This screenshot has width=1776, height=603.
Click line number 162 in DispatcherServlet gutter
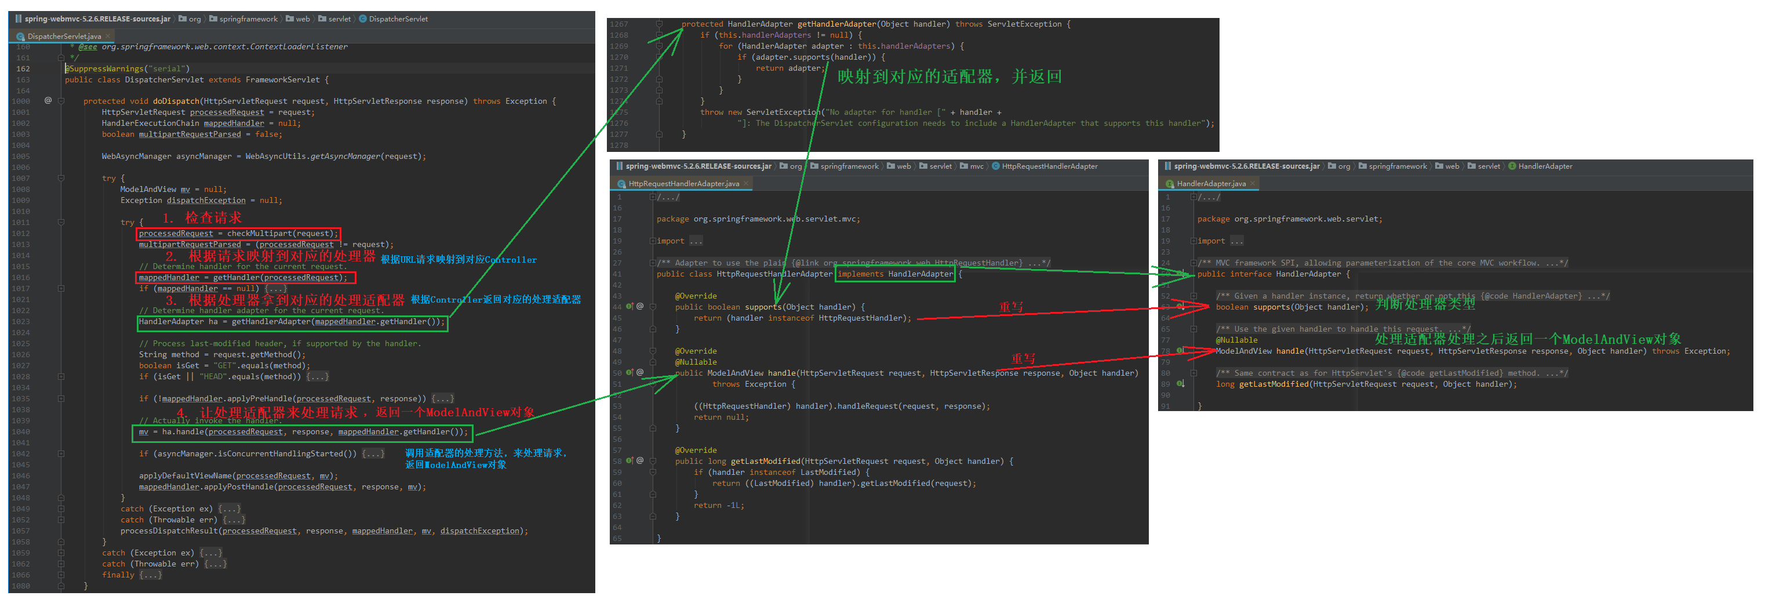coord(23,68)
